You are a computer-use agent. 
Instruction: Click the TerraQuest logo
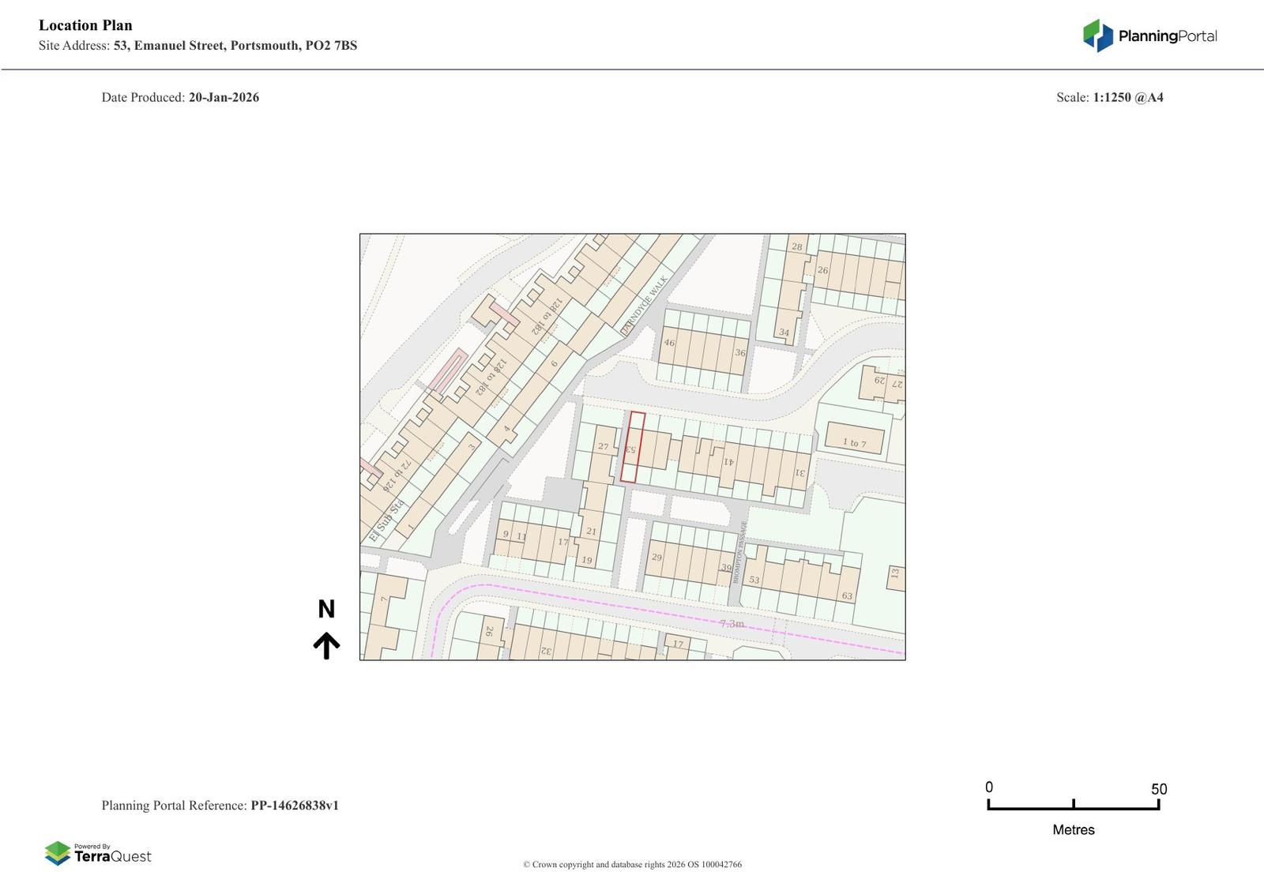coord(98,854)
